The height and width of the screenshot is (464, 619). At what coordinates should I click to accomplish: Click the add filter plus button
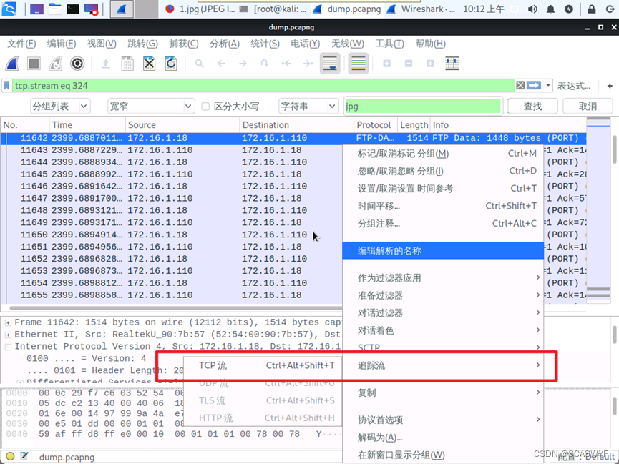(x=610, y=86)
